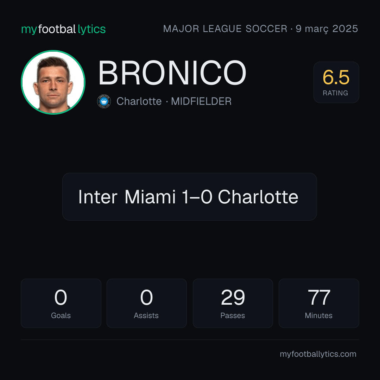
Task: Click the number 29 passes value
Action: point(233,297)
